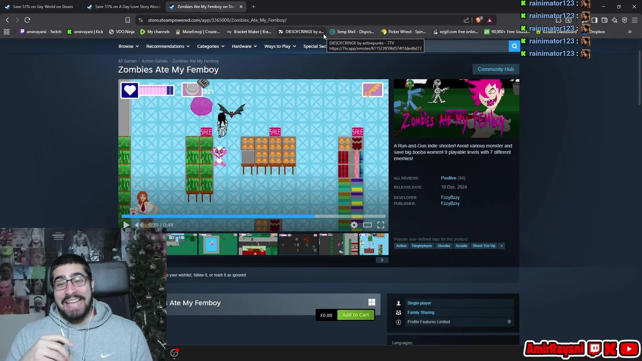Open a new browser tab
The height and width of the screenshot is (361, 642).
253,7
